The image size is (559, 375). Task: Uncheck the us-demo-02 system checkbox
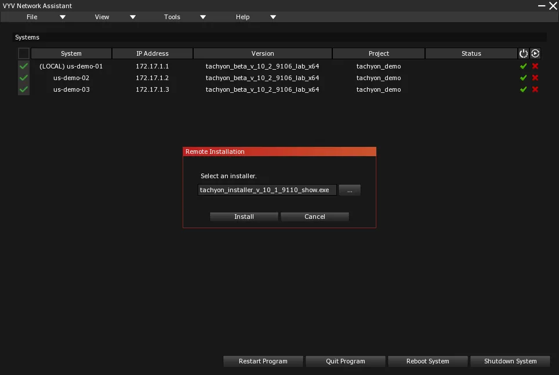[24, 78]
